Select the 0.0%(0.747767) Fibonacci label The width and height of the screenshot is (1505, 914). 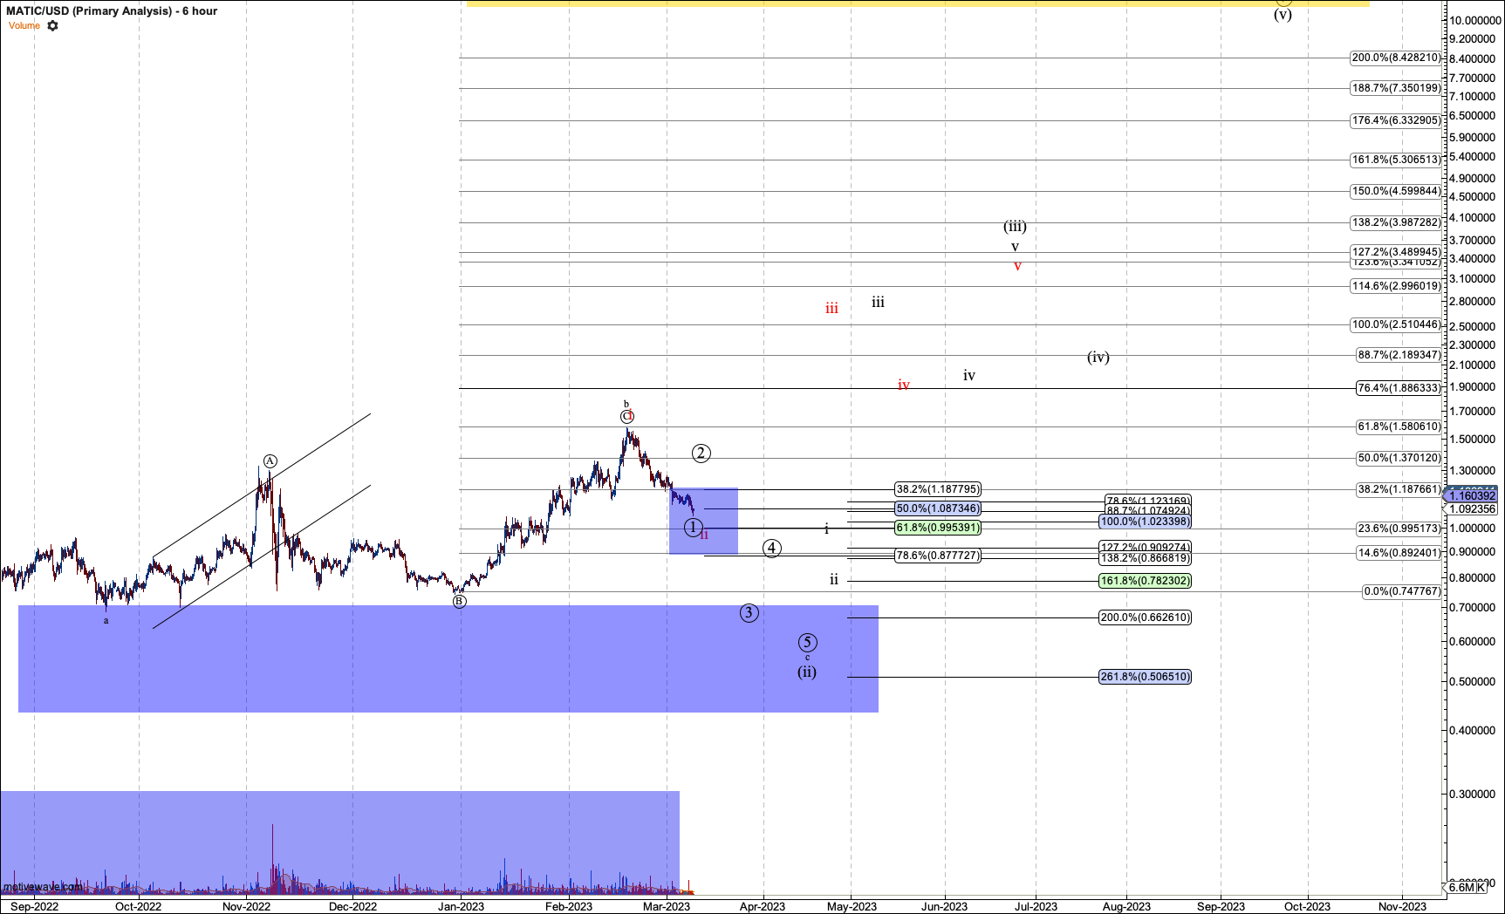(x=1403, y=591)
